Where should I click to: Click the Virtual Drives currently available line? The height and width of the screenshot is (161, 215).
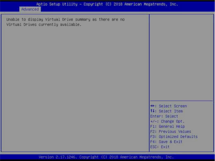[x=44, y=25]
